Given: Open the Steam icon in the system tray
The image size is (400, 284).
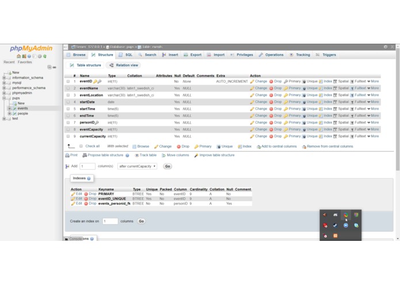Looking at the screenshot, I should (335, 225).
